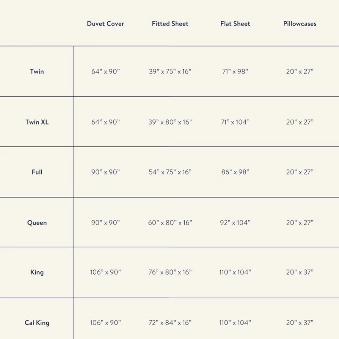Click Full flat sheet 86" x 98"
The image size is (339, 339).
click(235, 172)
